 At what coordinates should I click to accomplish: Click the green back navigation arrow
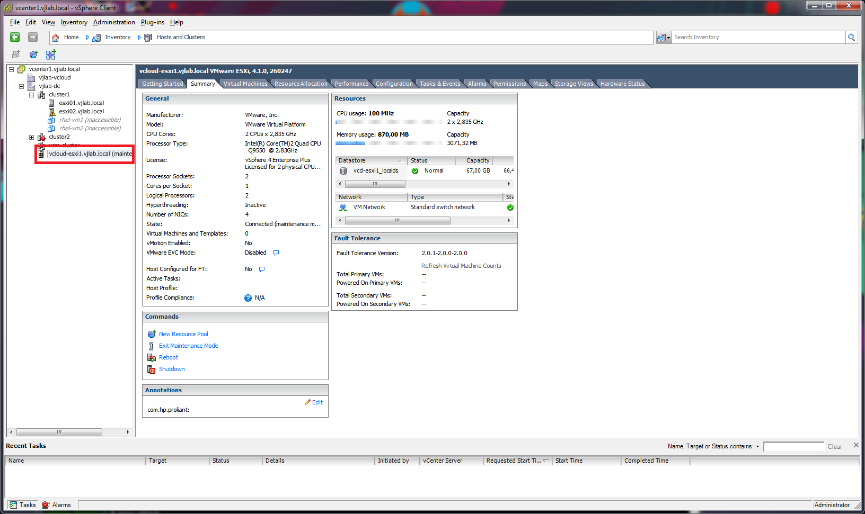pyautogui.click(x=15, y=37)
